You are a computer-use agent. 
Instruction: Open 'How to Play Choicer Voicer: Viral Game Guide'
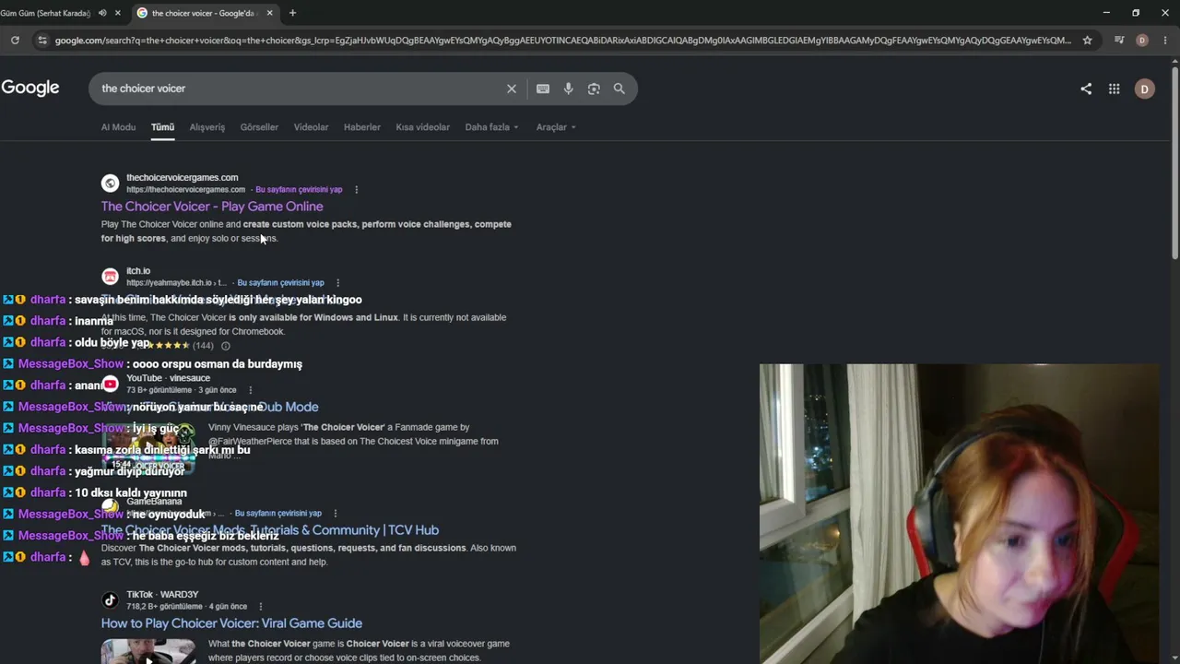[231, 623]
